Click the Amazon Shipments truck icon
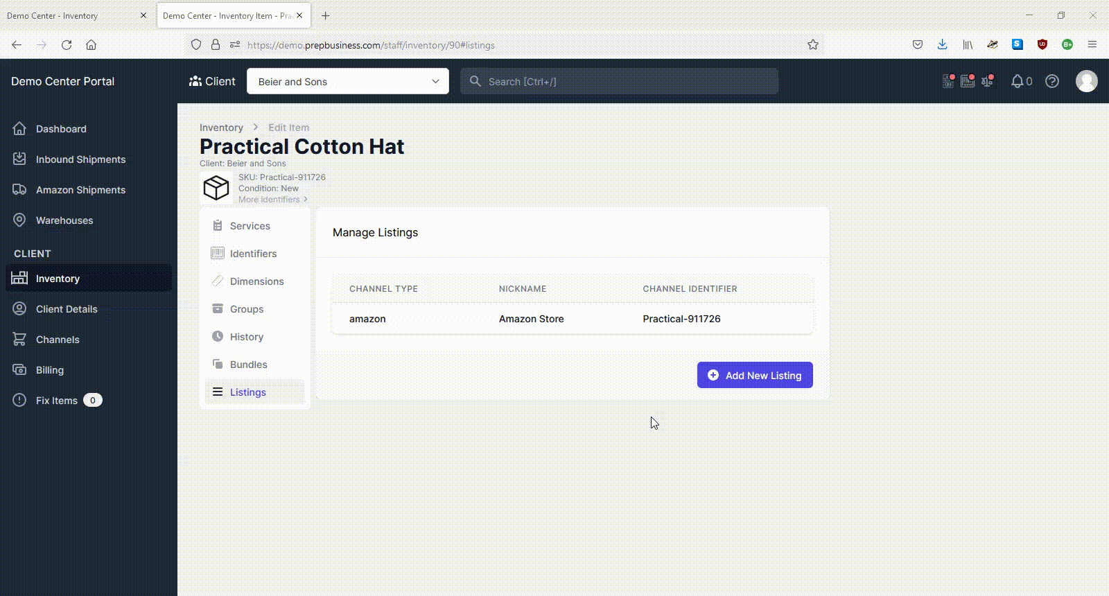 [19, 189]
